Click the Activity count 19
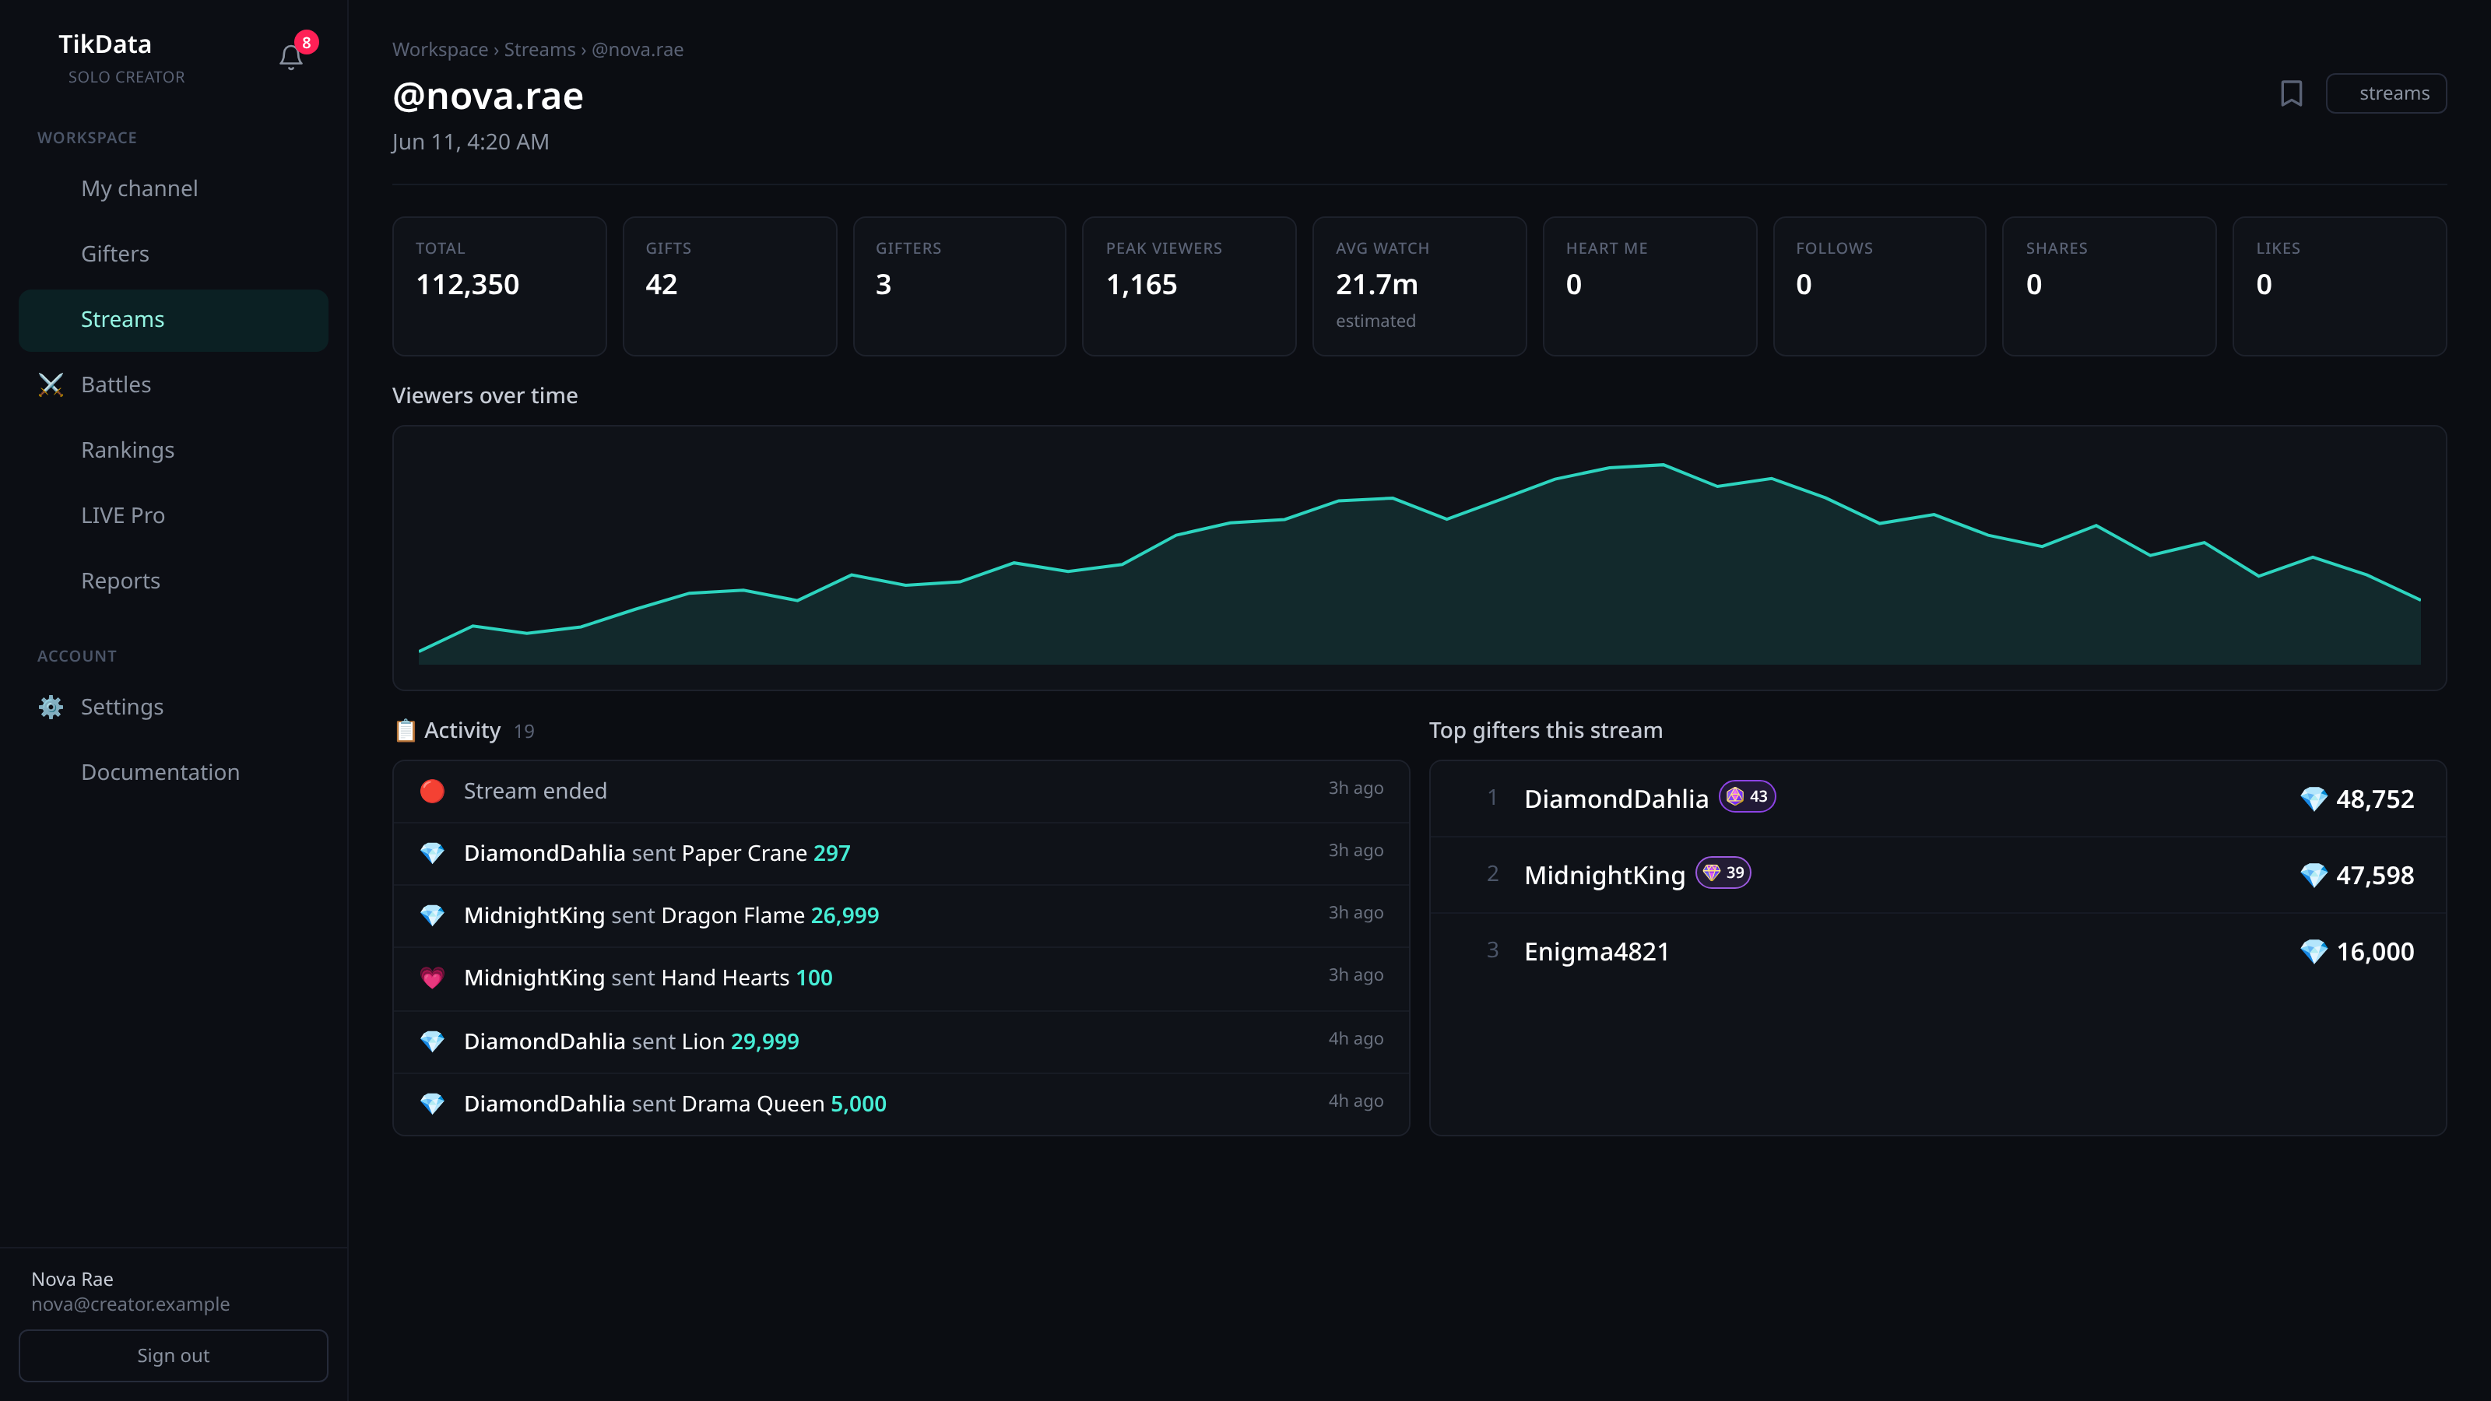The width and height of the screenshot is (2491, 1401). pyautogui.click(x=524, y=732)
